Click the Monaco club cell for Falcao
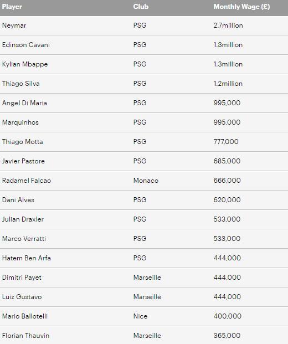Viewport: 288px width, 344px height. [x=146, y=181]
